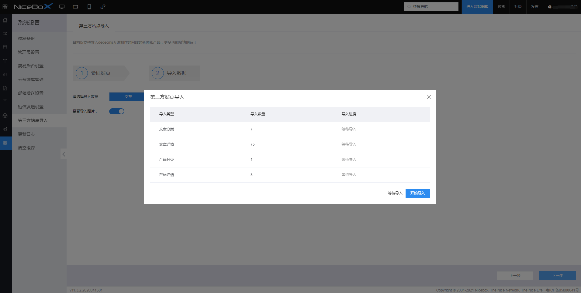Open the home icon in left rail

[5, 20]
